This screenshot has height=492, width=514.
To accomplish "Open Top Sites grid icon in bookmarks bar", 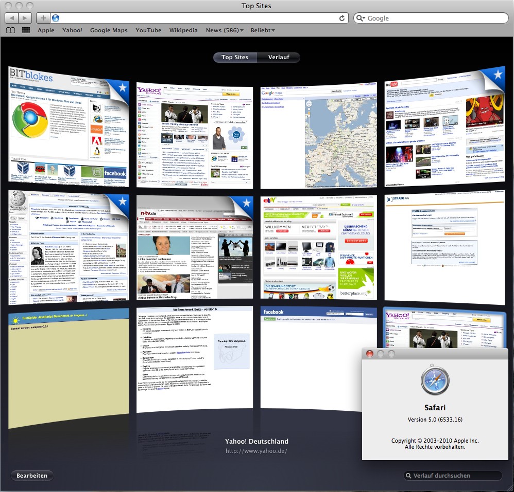I will coord(26,30).
